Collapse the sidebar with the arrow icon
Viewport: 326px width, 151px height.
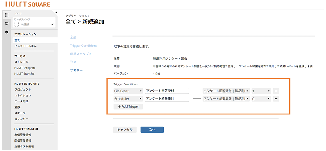tap(55, 13)
